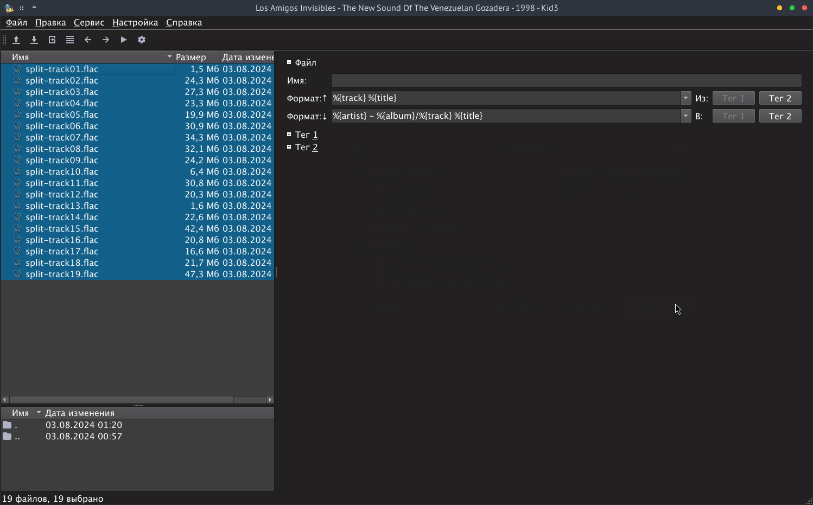Click Тег 2 button in the В row
Image resolution: width=813 pixels, height=505 pixels.
point(780,116)
